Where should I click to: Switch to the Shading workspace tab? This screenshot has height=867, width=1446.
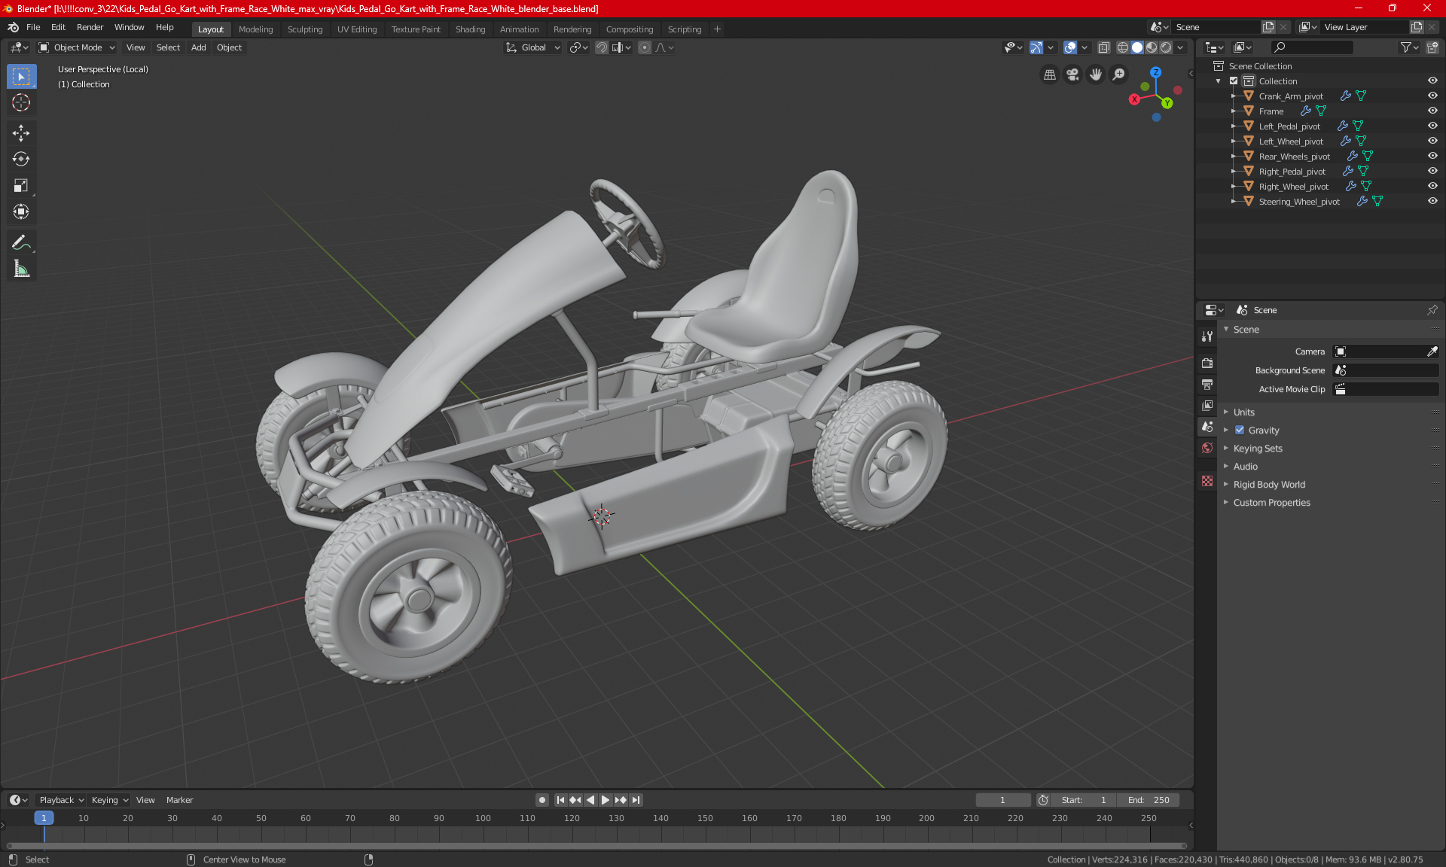470,29
